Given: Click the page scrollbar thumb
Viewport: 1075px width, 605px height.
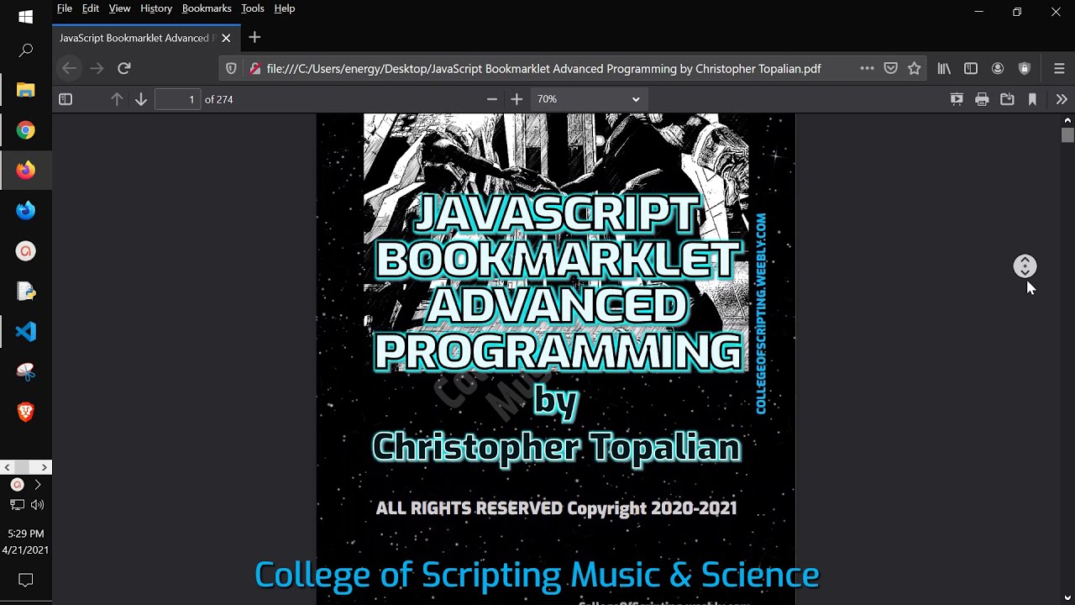Looking at the screenshot, I should pos(1067,134).
